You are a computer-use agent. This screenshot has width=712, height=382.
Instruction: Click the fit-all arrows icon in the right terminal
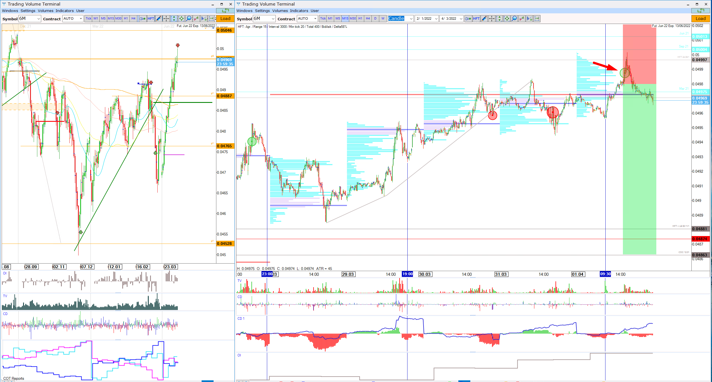(x=507, y=19)
